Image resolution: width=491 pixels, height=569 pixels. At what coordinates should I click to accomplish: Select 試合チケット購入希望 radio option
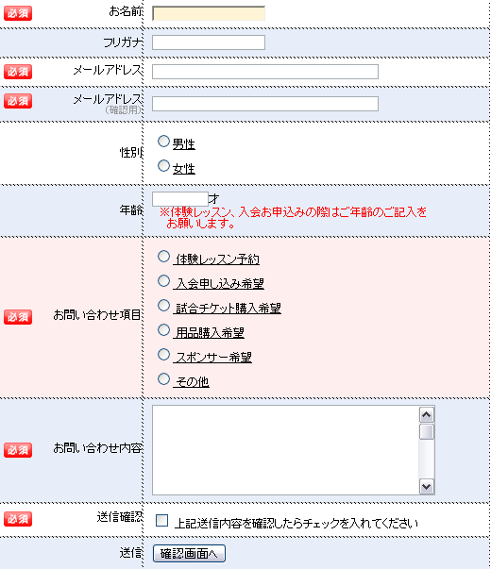pyautogui.click(x=163, y=305)
